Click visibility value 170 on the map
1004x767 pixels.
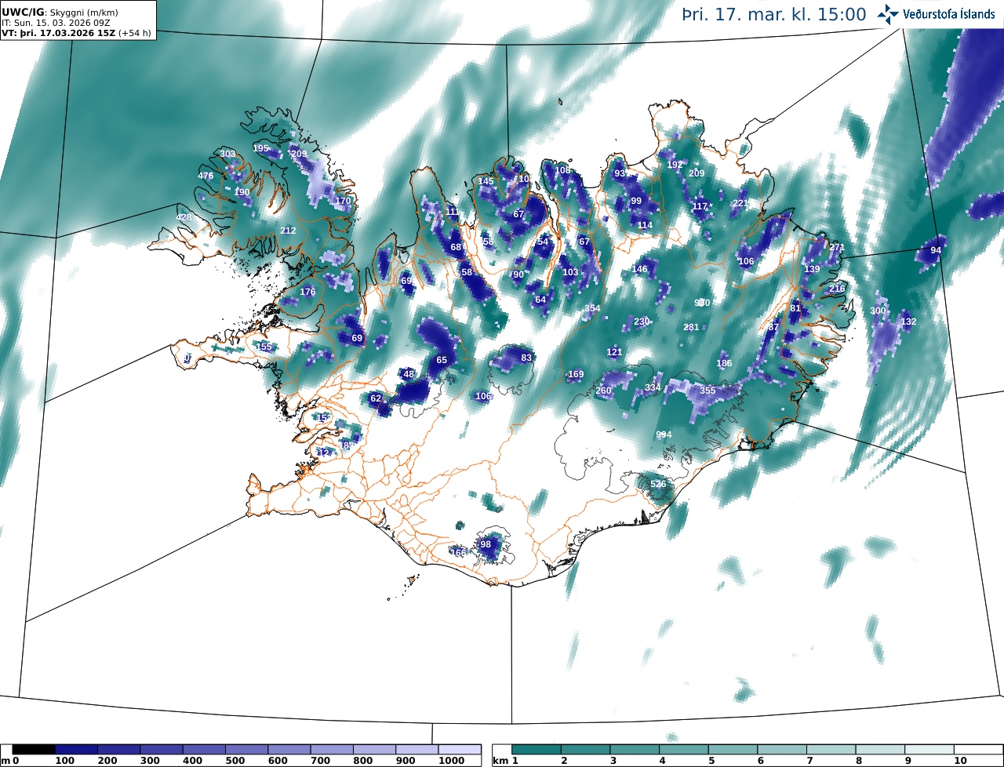[x=344, y=201]
